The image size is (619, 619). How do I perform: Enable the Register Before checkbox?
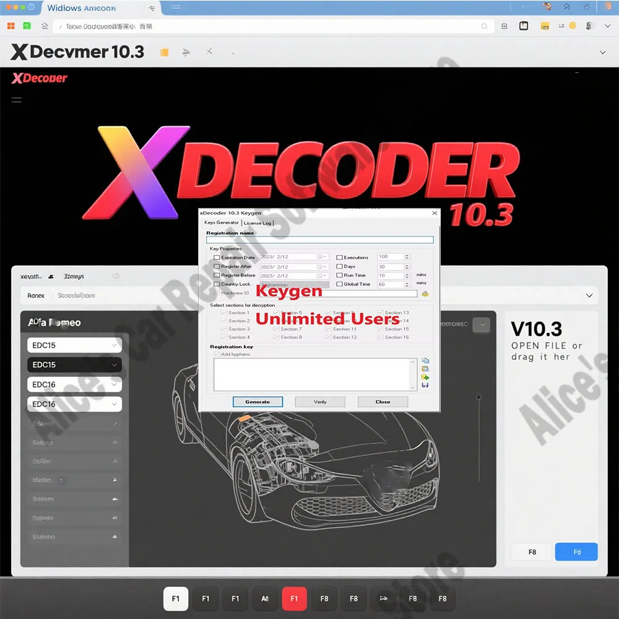216,275
